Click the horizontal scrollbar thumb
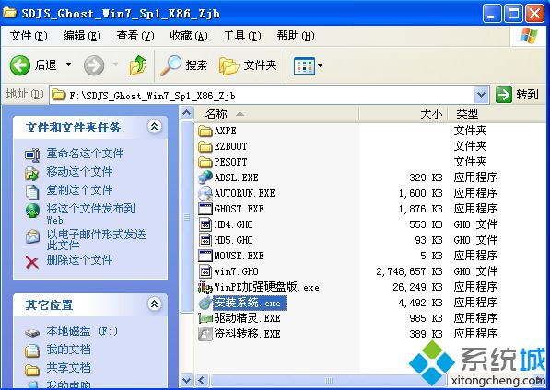The width and height of the screenshot is (550, 390). pos(329,380)
